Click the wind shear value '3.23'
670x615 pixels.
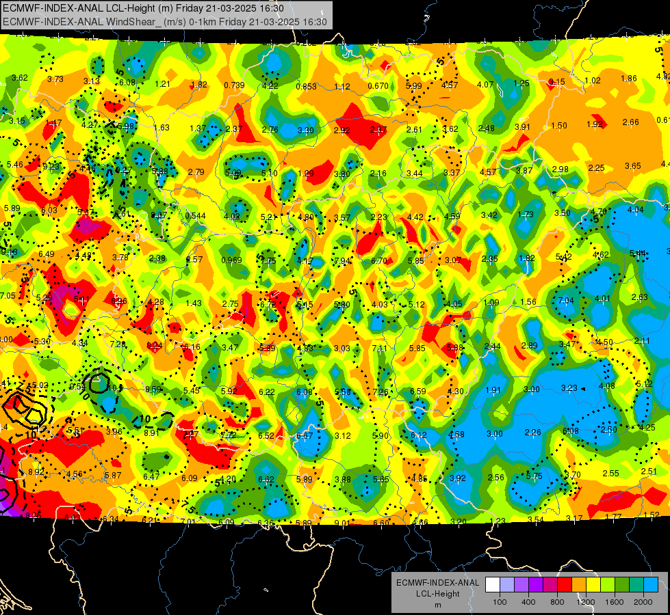pos(569,388)
